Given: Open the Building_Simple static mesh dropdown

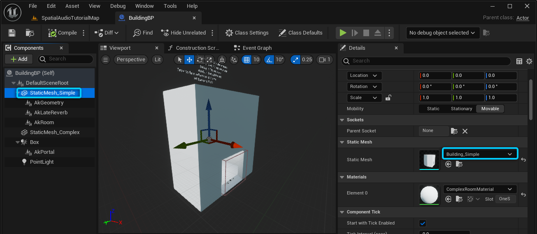Looking at the screenshot, I should pos(479,154).
